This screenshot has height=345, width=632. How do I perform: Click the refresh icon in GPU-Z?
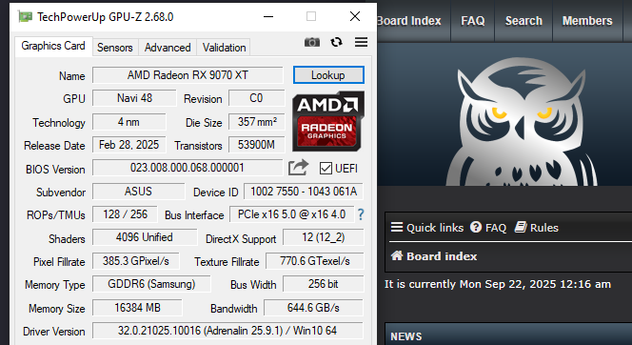(337, 42)
